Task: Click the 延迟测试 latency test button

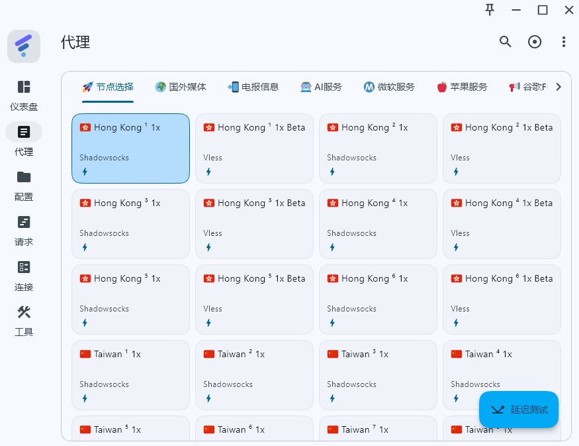Action: pyautogui.click(x=518, y=410)
